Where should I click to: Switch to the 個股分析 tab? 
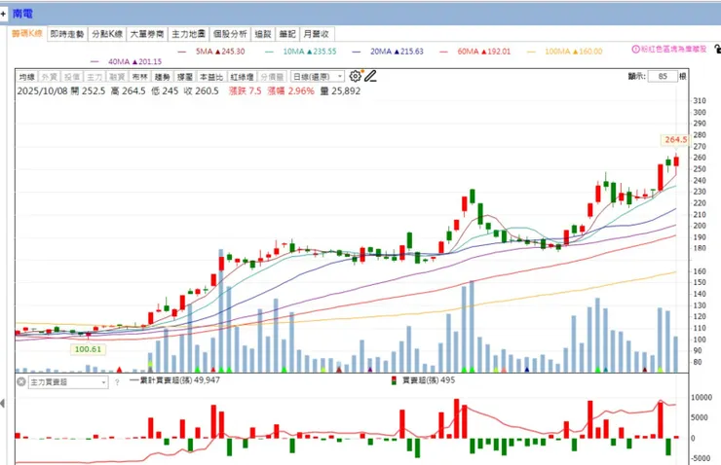pyautogui.click(x=230, y=34)
